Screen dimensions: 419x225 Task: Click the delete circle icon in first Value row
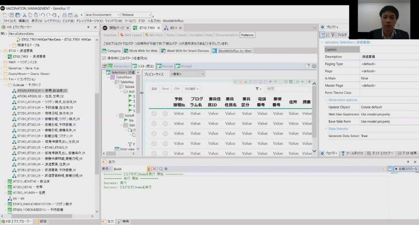165,114
